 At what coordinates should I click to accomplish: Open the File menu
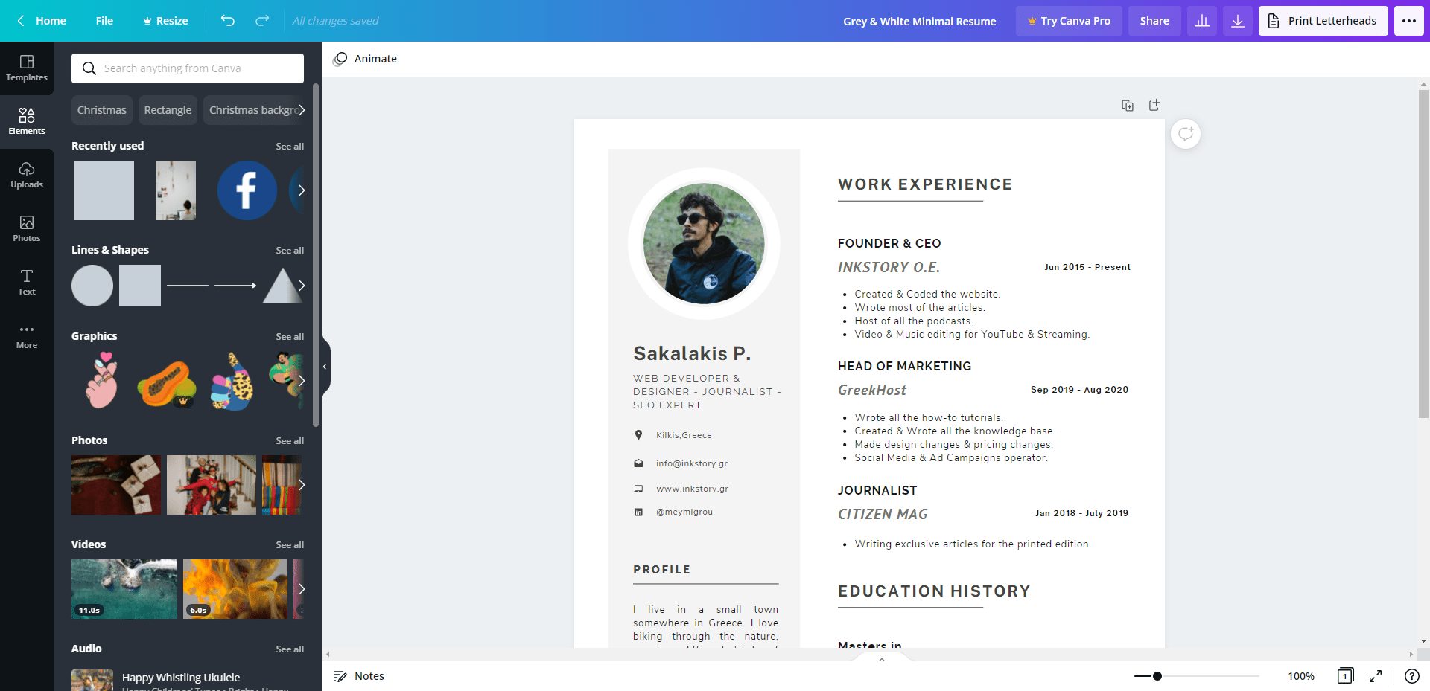[x=104, y=21]
